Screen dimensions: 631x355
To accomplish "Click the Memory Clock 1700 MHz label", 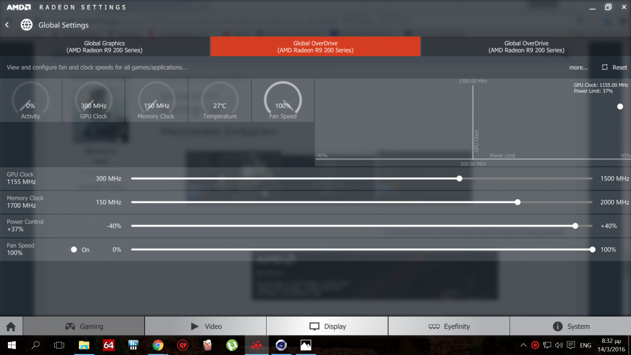I will pos(25,202).
